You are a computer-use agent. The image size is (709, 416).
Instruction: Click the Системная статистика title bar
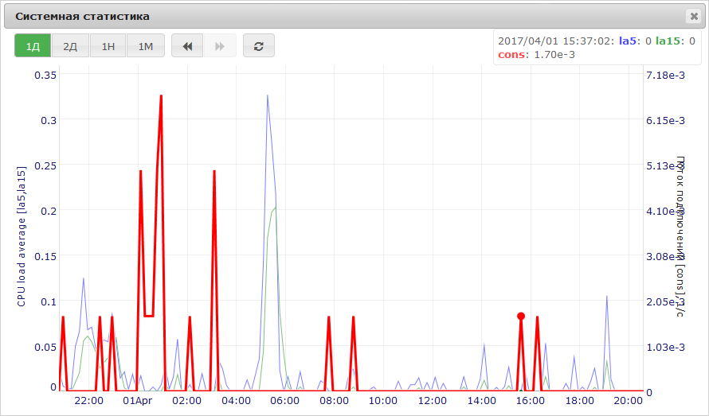pyautogui.click(x=319, y=17)
